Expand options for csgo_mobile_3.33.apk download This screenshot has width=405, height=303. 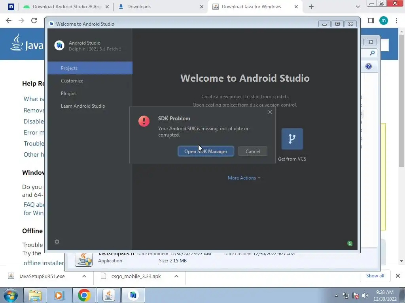coord(176,276)
